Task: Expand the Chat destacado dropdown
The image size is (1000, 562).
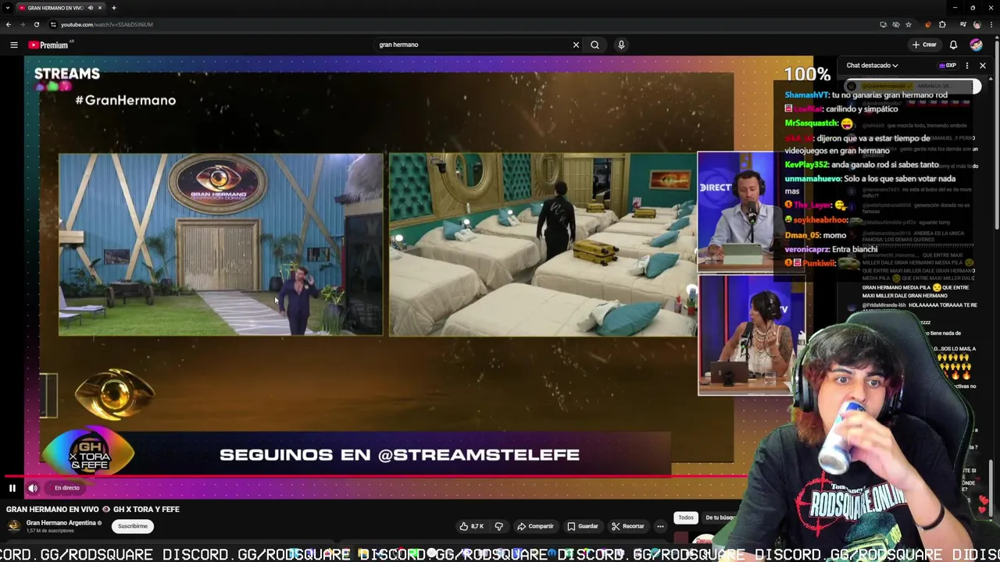Action: click(873, 66)
